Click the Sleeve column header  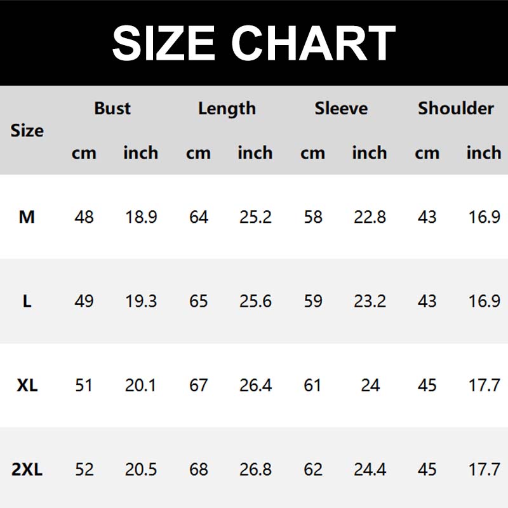[x=341, y=109]
